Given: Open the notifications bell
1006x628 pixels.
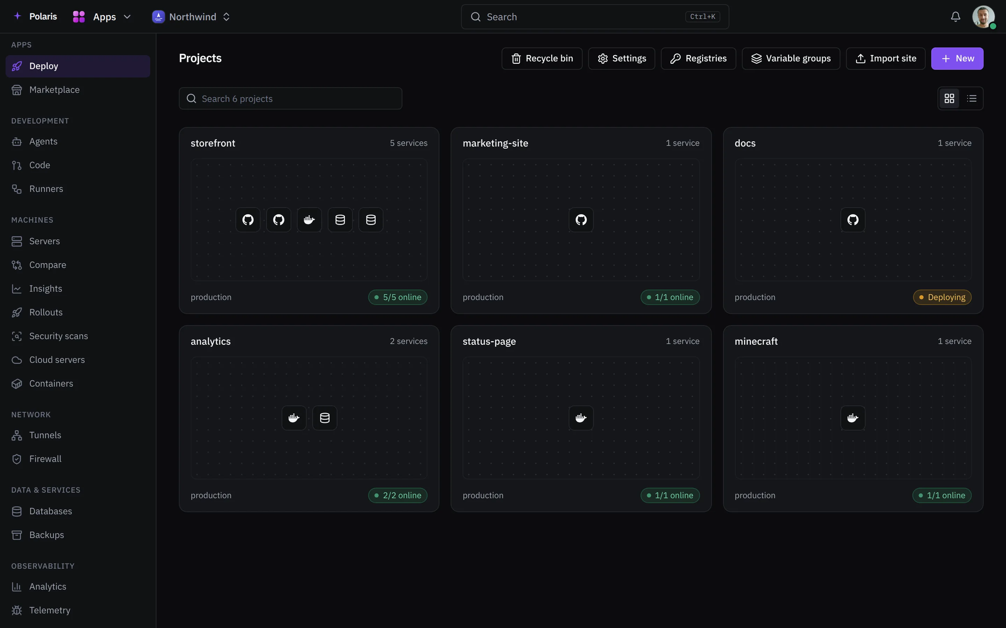Looking at the screenshot, I should (955, 17).
